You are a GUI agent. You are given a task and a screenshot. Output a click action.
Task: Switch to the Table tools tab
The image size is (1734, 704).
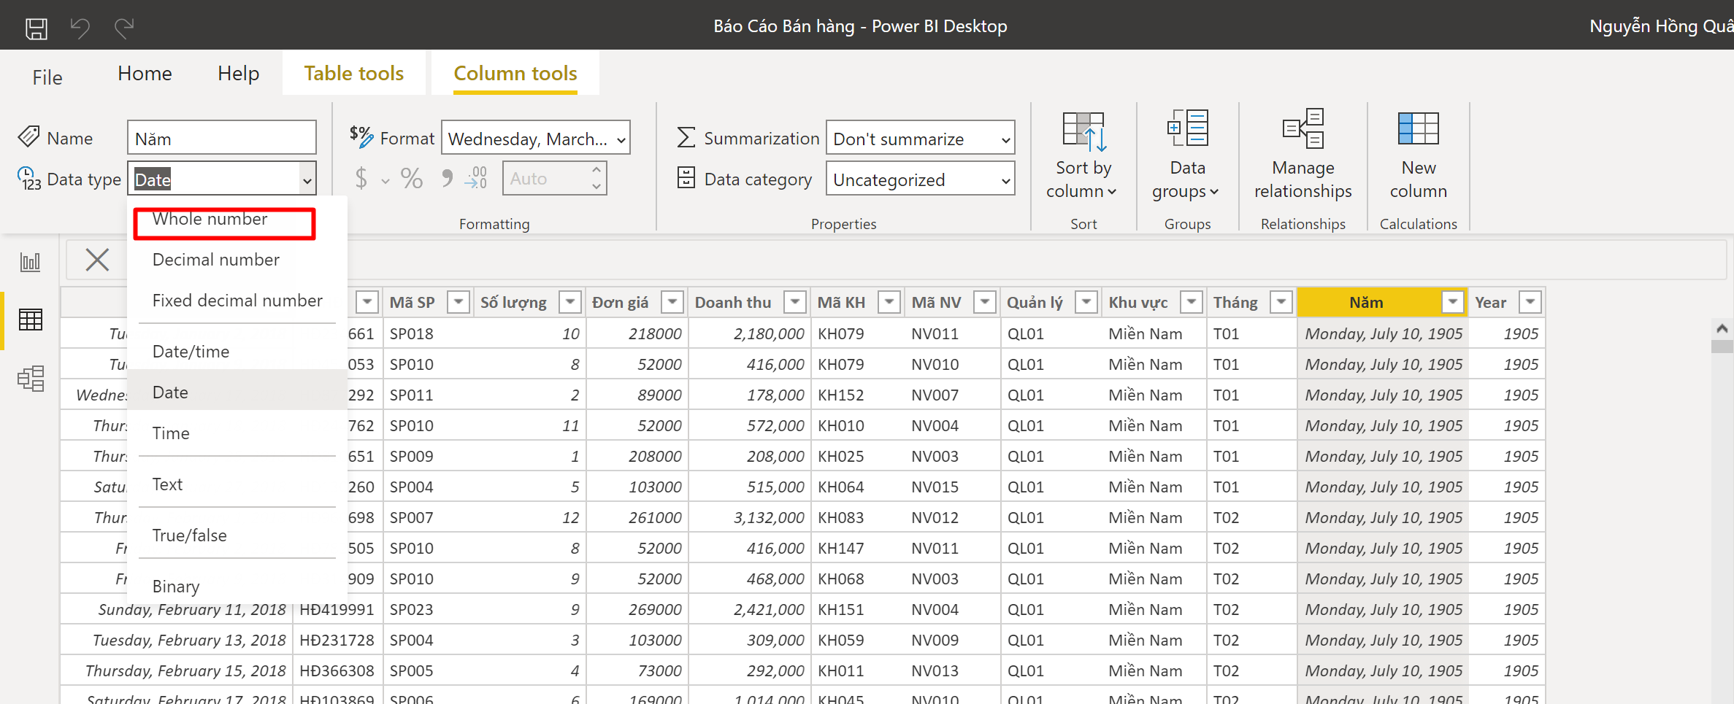(354, 74)
